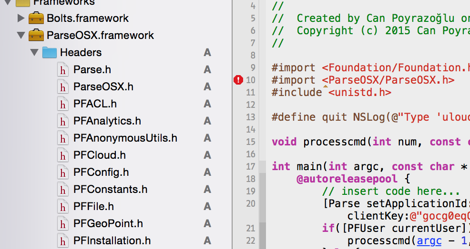Open PFAnonymousUtils.h header
The height and width of the screenshot is (249, 470).
point(125,138)
